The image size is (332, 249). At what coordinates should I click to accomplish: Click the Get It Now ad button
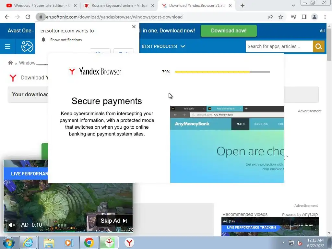click(303, 225)
